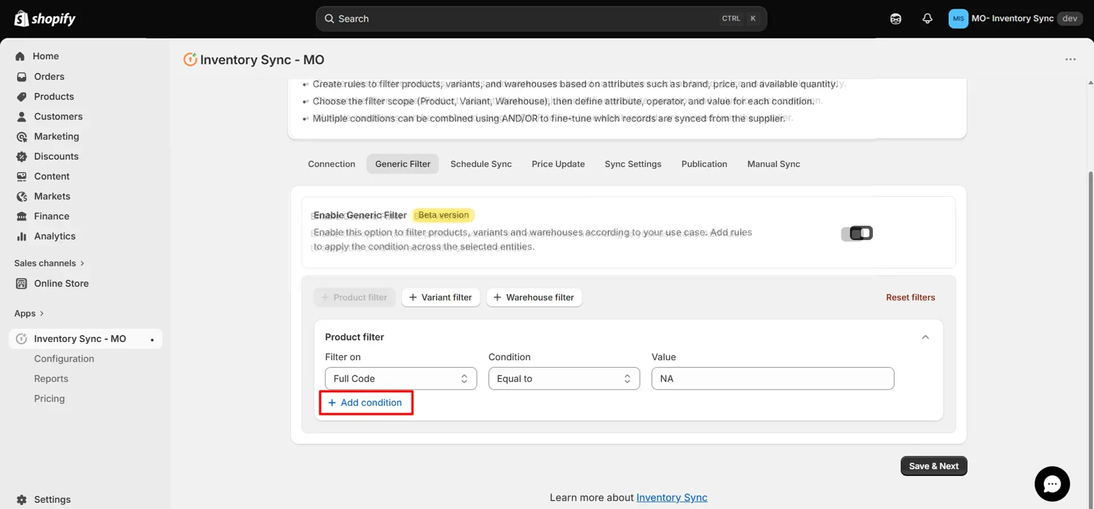This screenshot has height=509, width=1094.
Task: Switch to the Connection tab
Action: click(x=331, y=164)
